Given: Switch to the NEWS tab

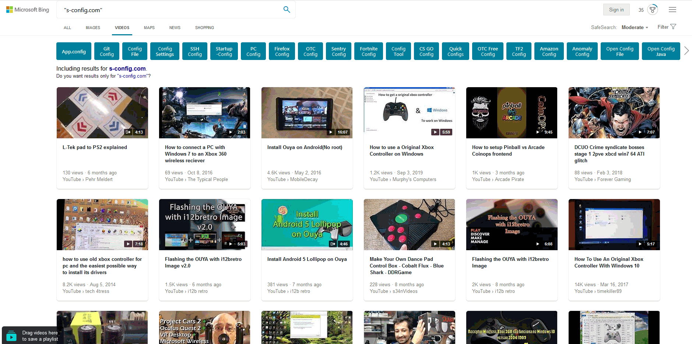Looking at the screenshot, I should [175, 28].
